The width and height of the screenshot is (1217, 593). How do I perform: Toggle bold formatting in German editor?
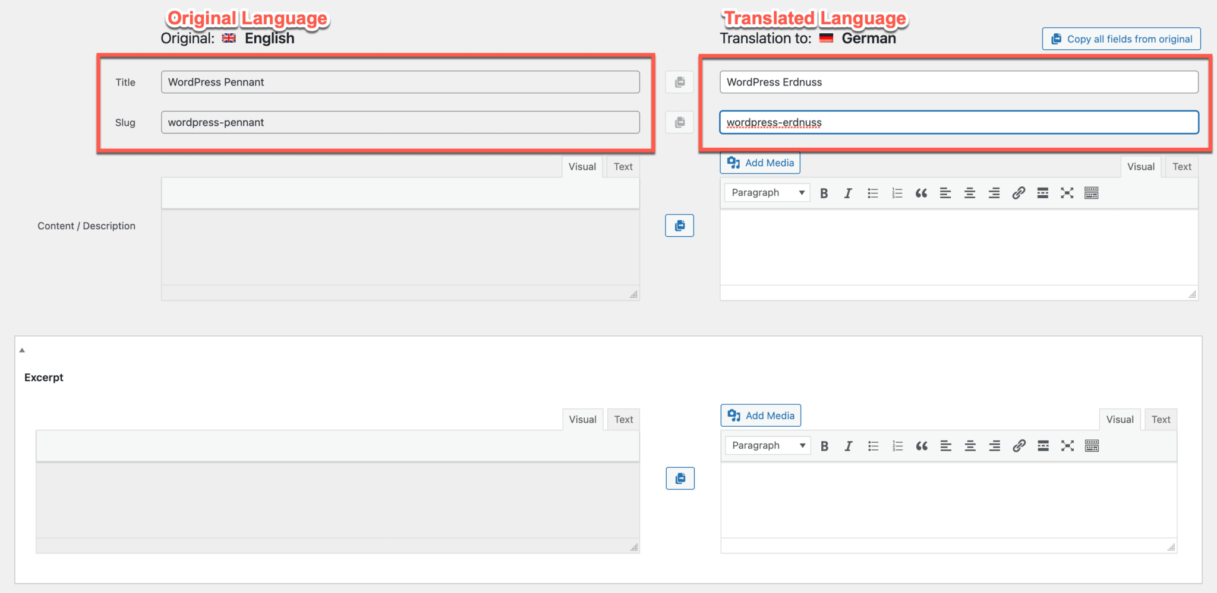coord(824,192)
